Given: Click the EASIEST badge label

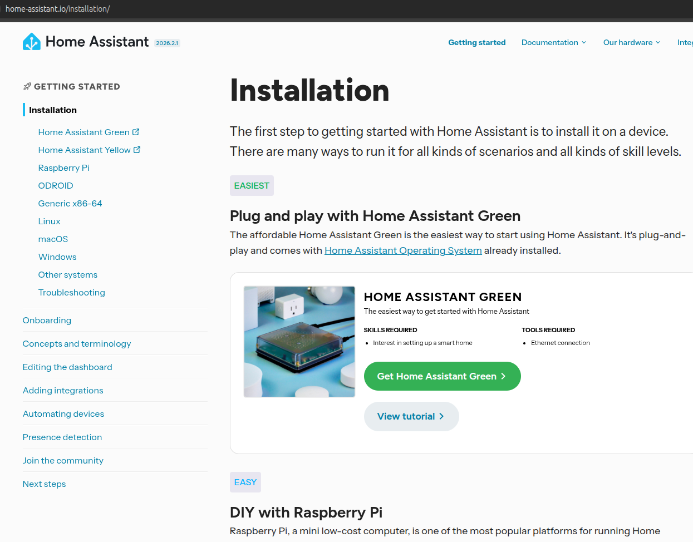Looking at the screenshot, I should click(252, 186).
